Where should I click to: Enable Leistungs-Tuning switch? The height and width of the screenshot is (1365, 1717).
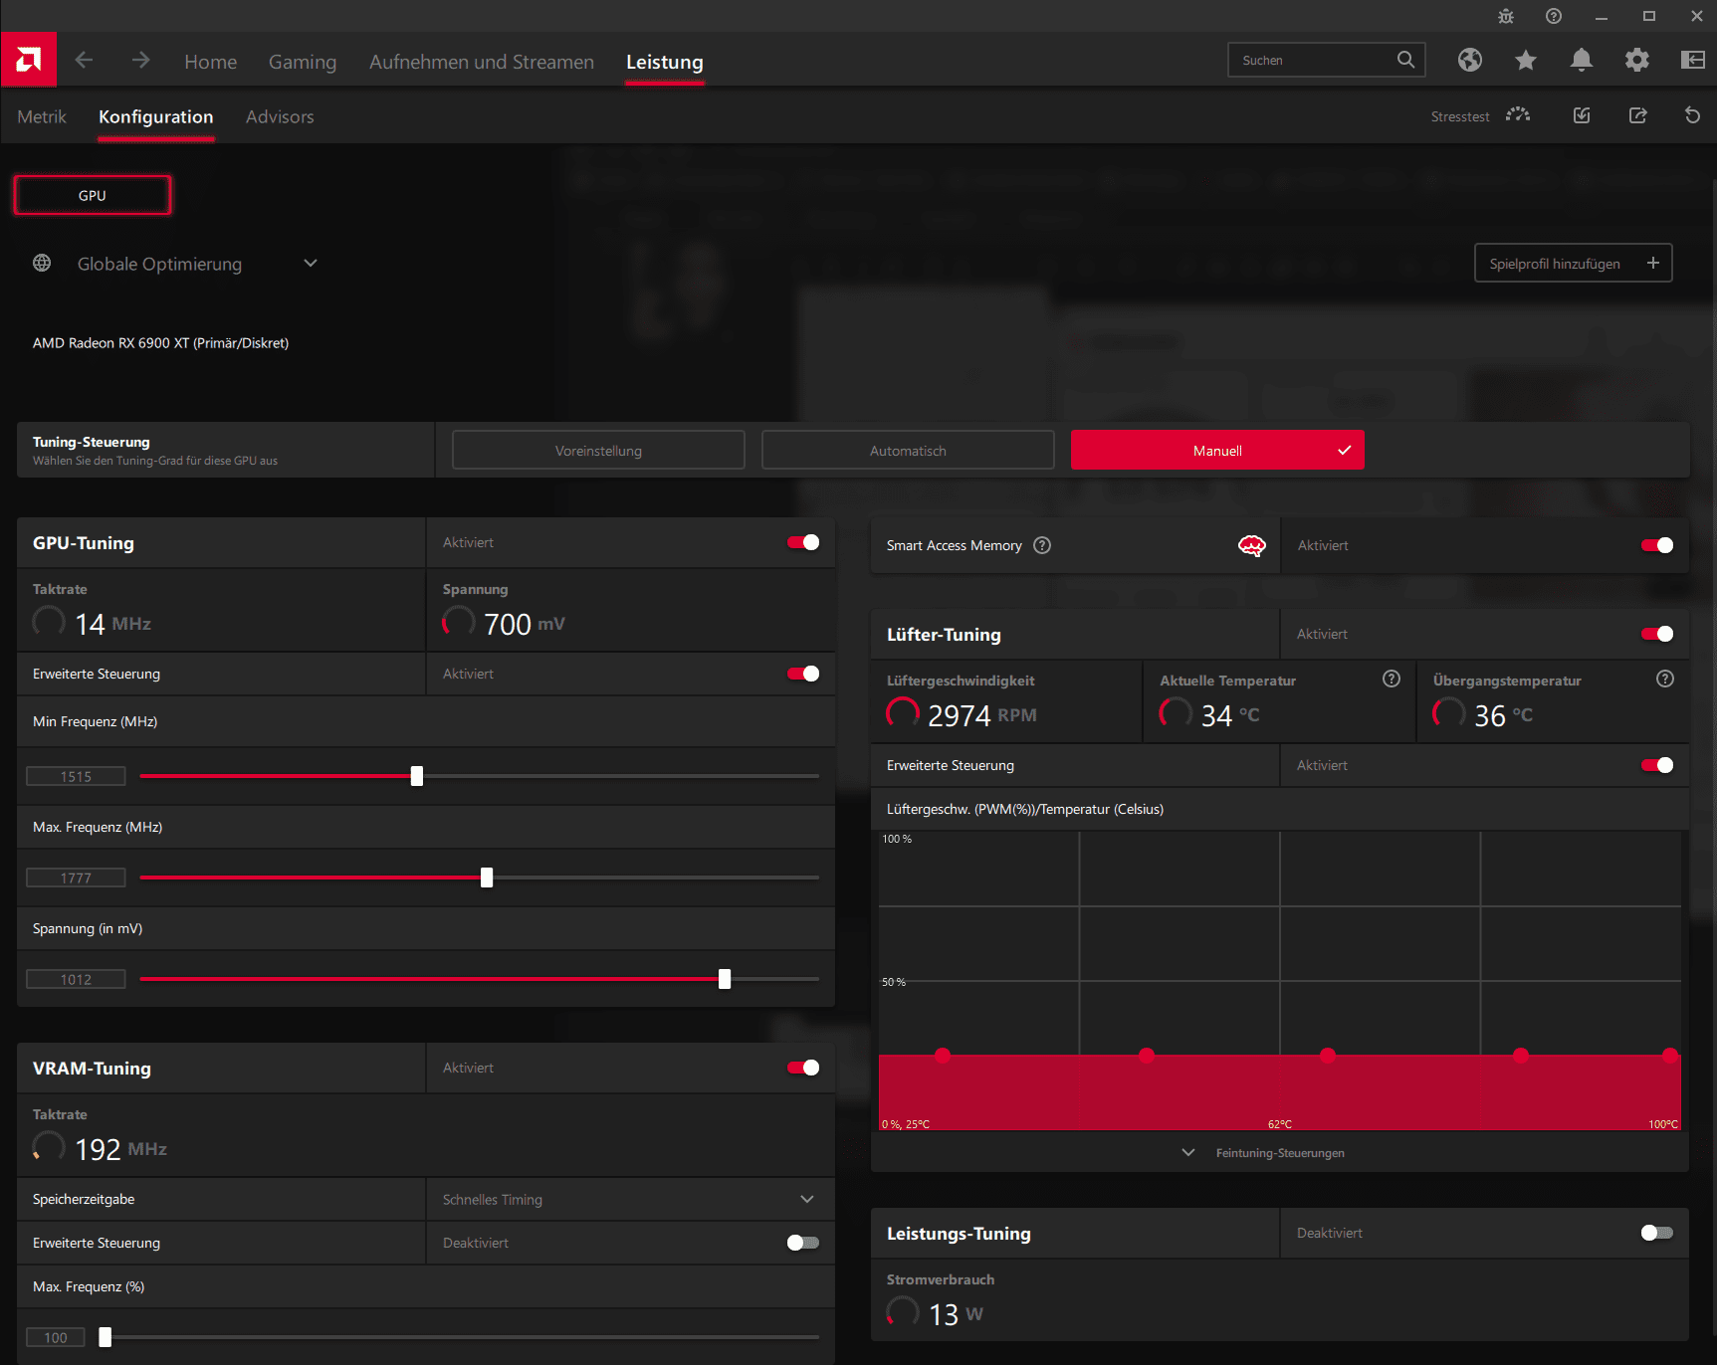pos(1657,1233)
